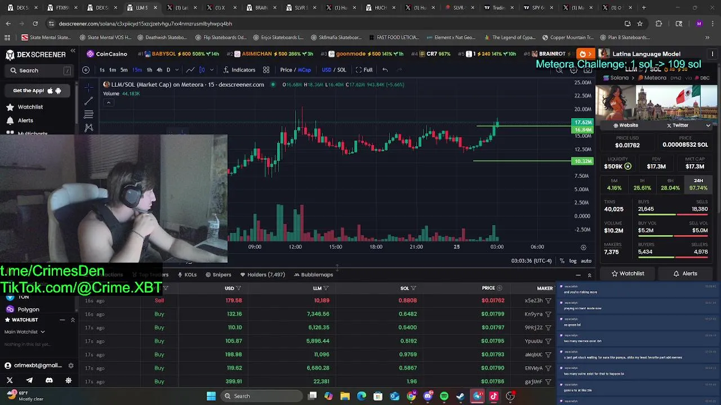The height and width of the screenshot is (405, 721).
Task: Select 24H stats period
Action: [x=698, y=184]
